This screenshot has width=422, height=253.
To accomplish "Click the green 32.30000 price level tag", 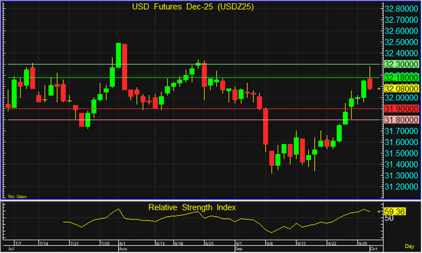I will 402,64.
